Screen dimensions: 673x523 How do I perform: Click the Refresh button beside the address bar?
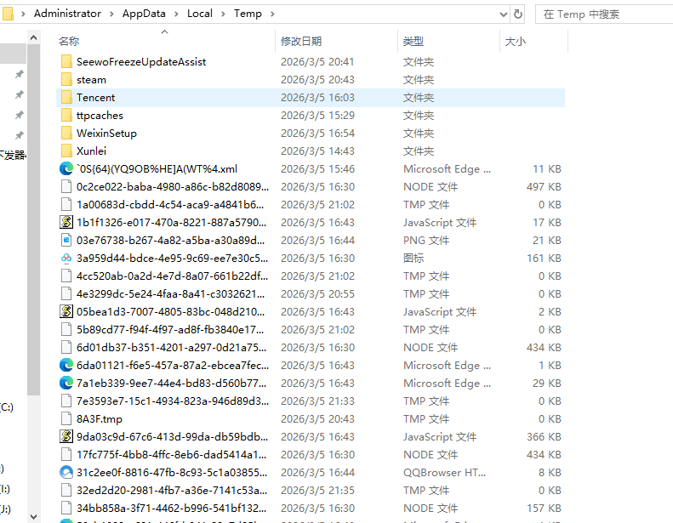518,14
